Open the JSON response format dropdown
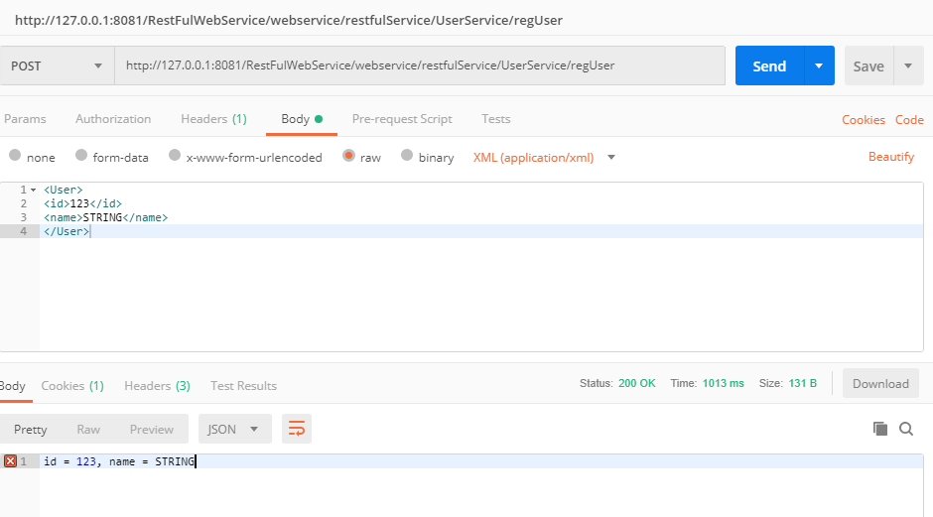The height and width of the screenshot is (517, 933). click(x=234, y=429)
